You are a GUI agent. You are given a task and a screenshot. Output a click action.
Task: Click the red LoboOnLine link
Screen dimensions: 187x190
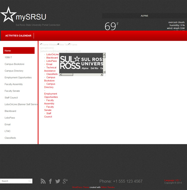52,54
